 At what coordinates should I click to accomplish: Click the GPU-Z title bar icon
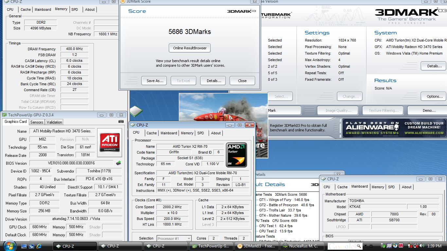pos(4,115)
